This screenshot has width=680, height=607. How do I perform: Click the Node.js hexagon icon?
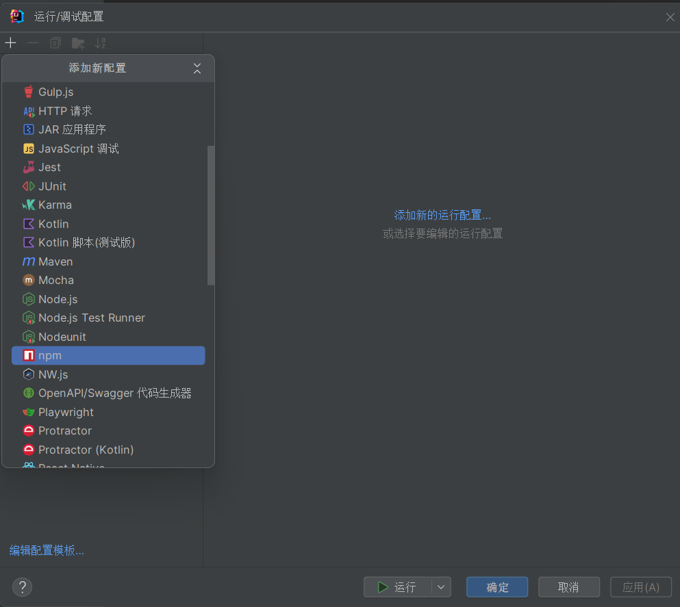coord(29,299)
